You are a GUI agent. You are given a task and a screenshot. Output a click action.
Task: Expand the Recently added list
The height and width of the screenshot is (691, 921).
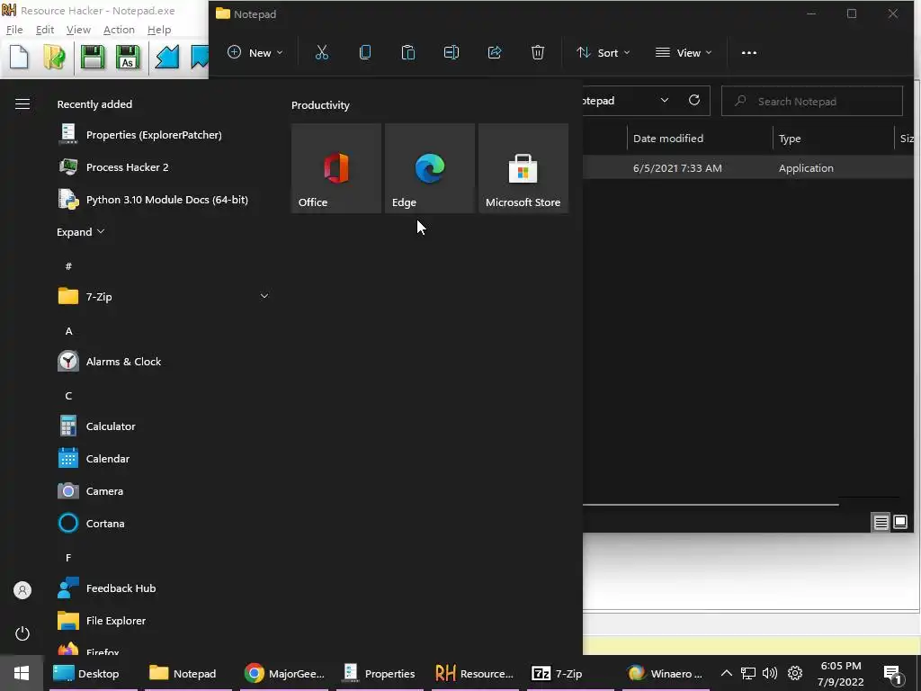(80, 231)
